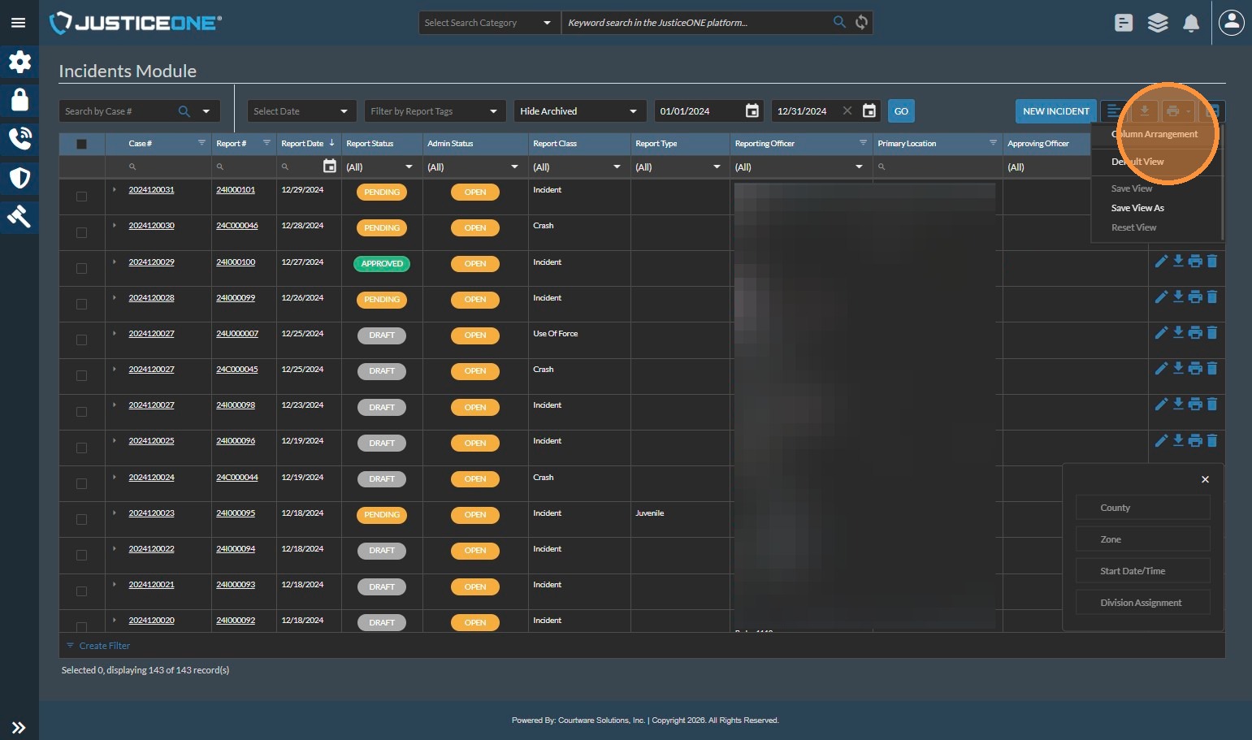Check the row checkbox for case 2024120029
The image size is (1252, 740).
[x=81, y=268]
